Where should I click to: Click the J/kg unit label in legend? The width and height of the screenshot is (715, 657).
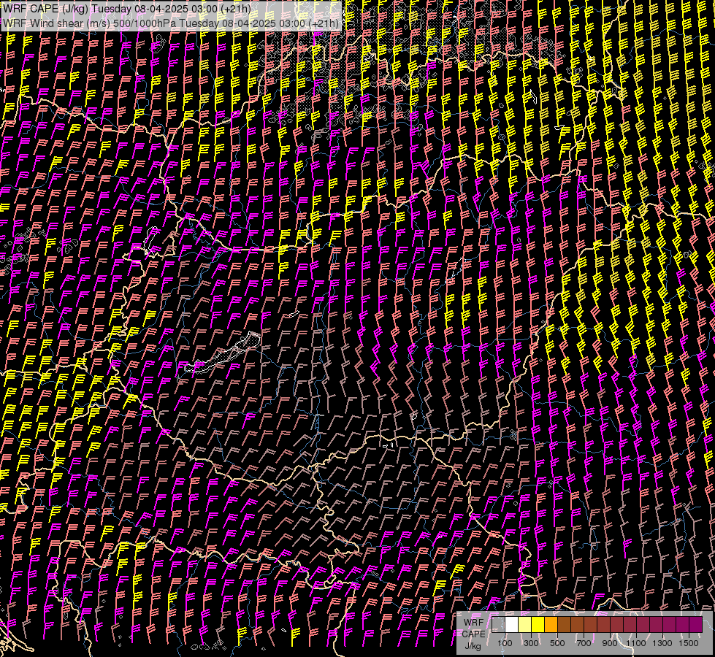pos(473,647)
